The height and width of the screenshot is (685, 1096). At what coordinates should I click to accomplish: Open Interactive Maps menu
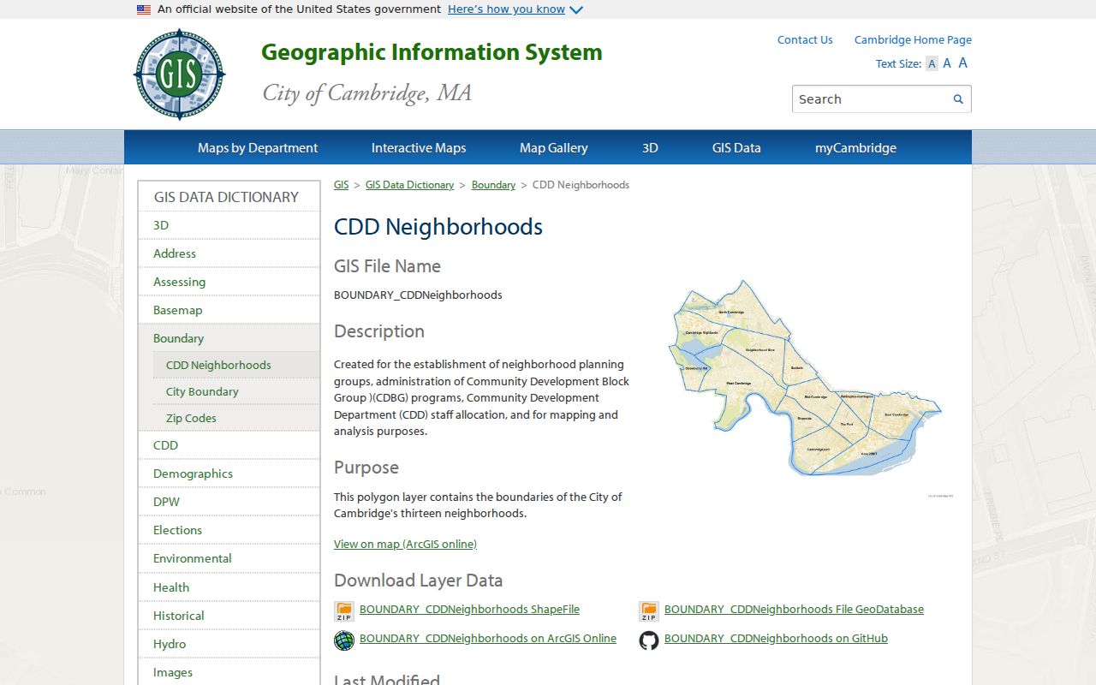419,147
